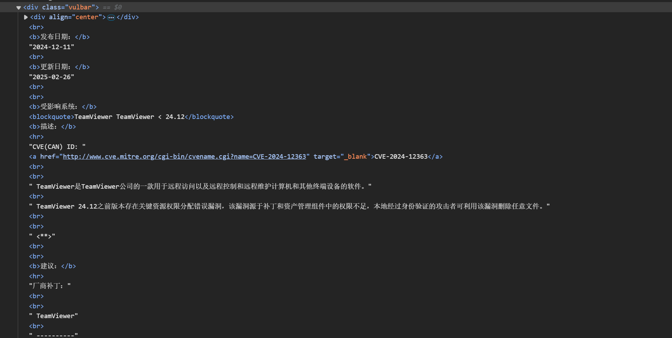Image resolution: width=672 pixels, height=338 pixels.
Task: Click the ellipsis badge in center div
Action: [x=111, y=17]
